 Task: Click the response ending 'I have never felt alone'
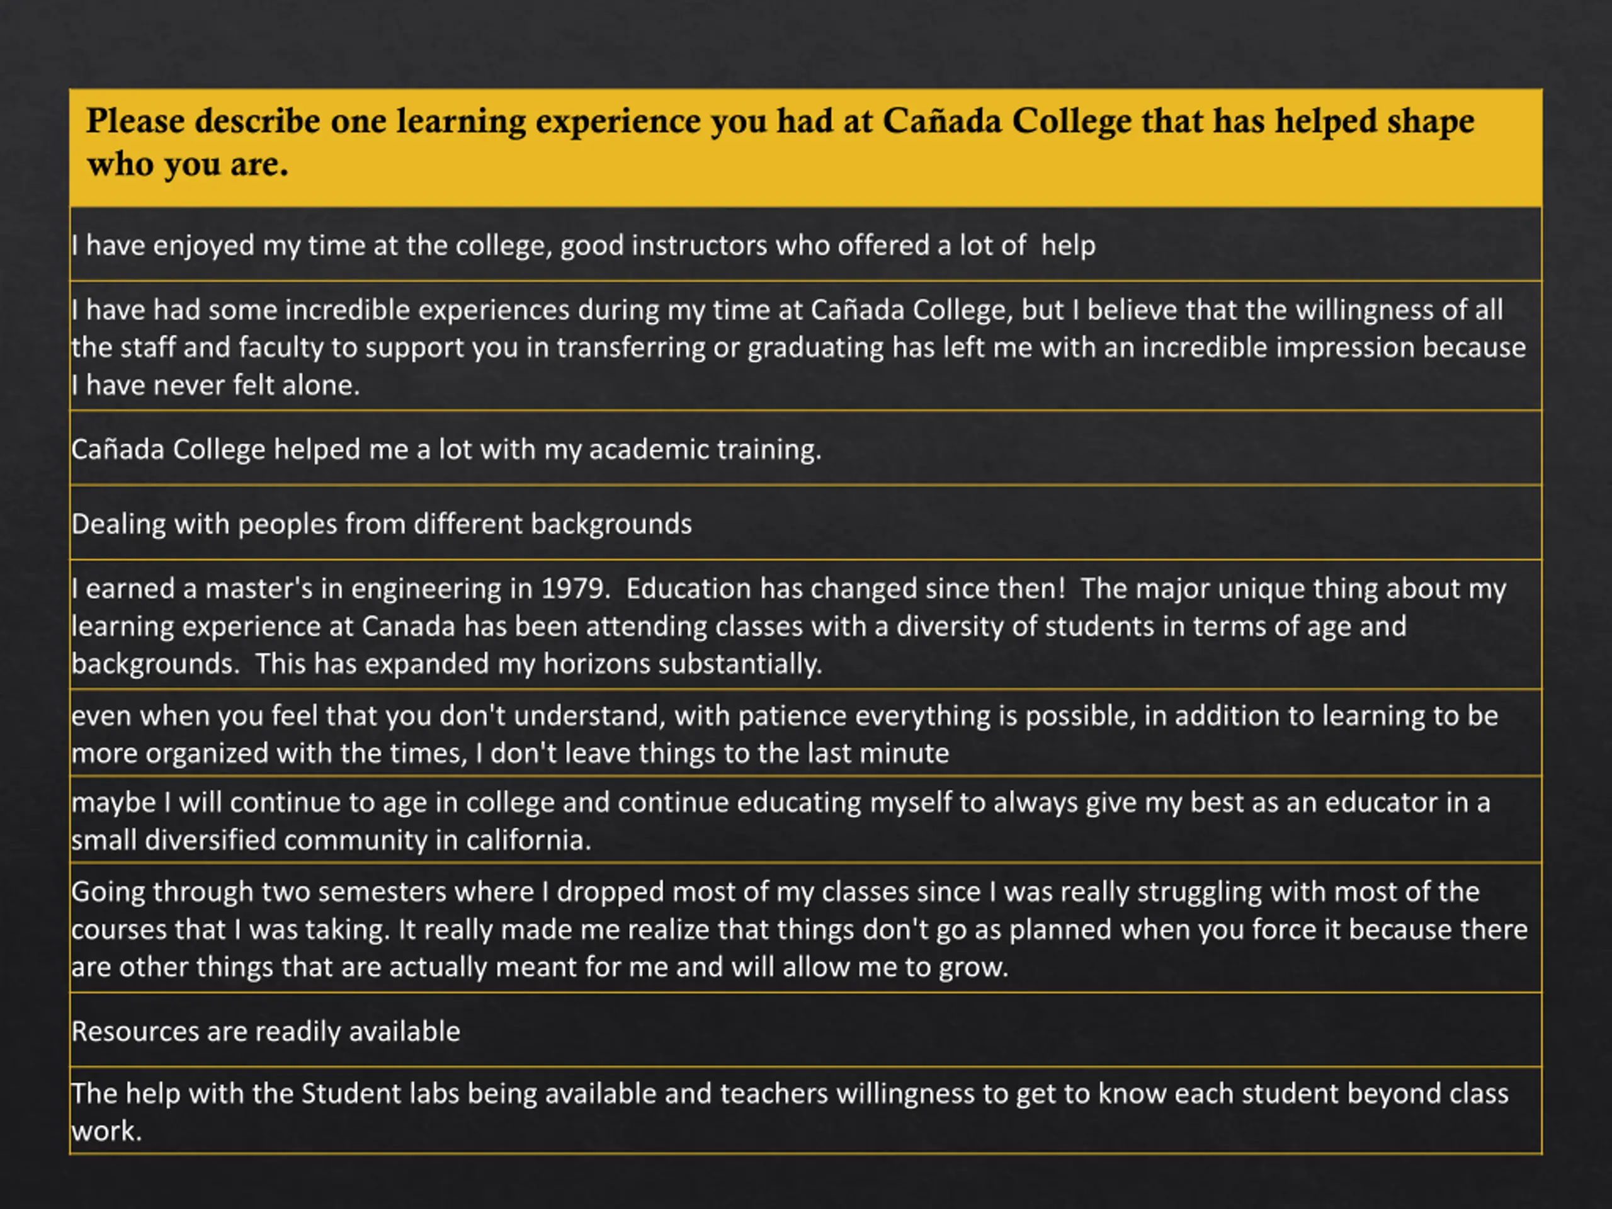coord(805,346)
